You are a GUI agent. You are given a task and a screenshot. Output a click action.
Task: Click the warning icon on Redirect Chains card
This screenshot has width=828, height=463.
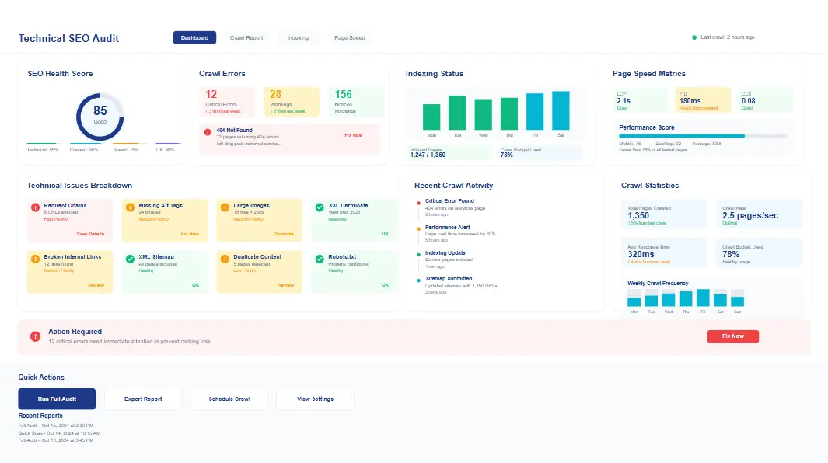[x=37, y=206]
